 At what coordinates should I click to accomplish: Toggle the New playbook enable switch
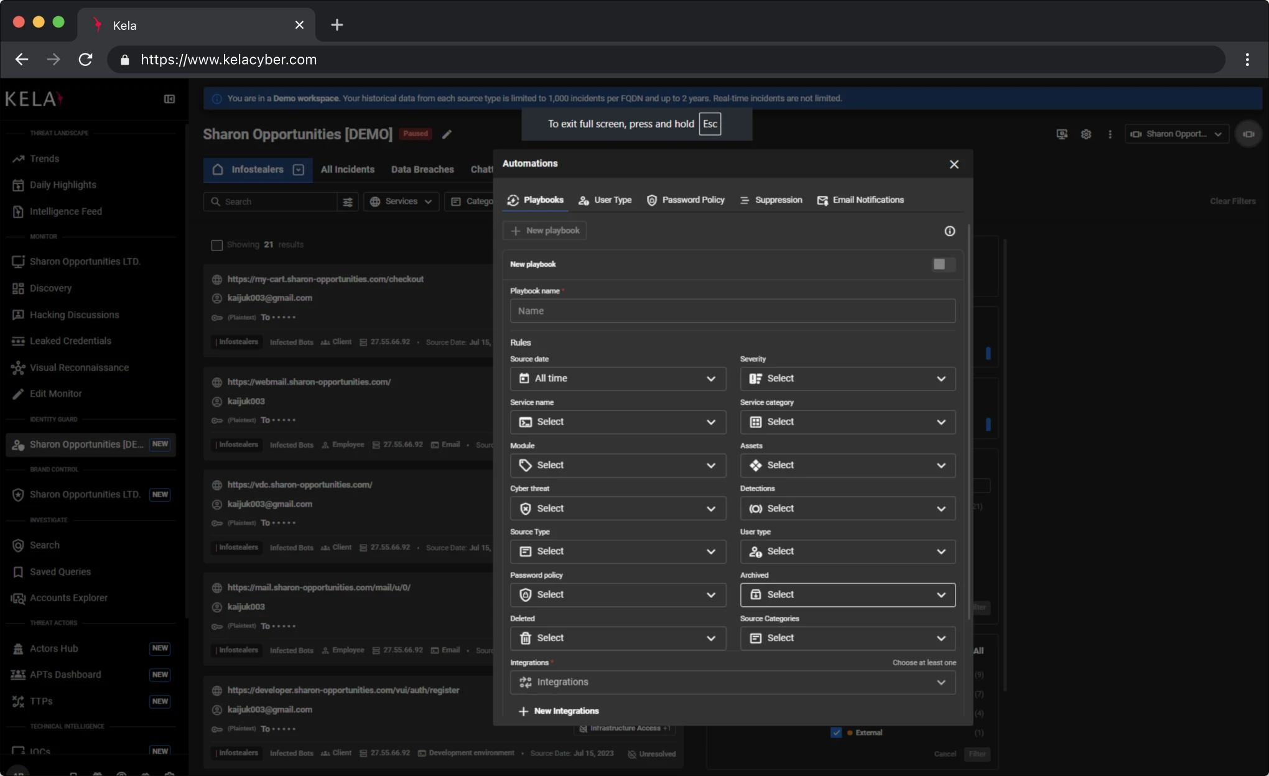943,264
